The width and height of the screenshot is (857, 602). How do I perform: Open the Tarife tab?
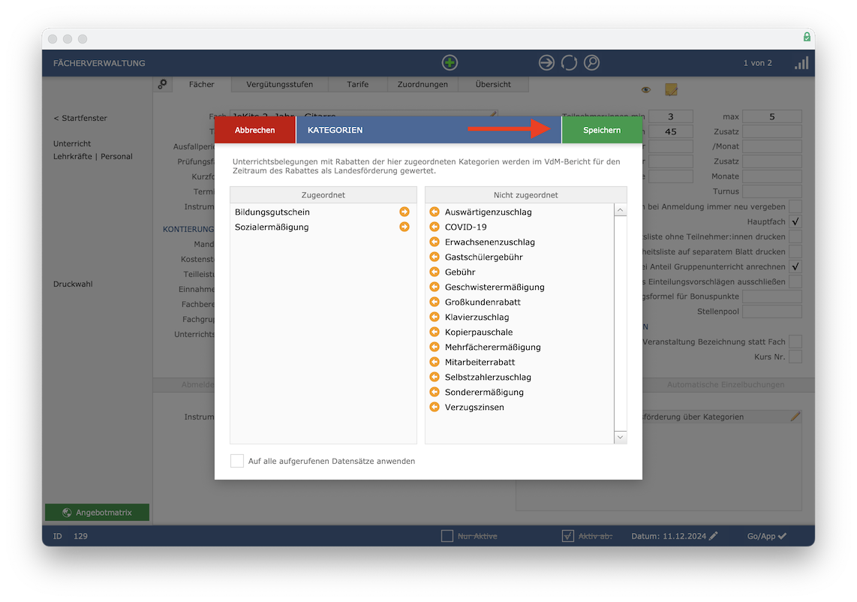coord(358,84)
